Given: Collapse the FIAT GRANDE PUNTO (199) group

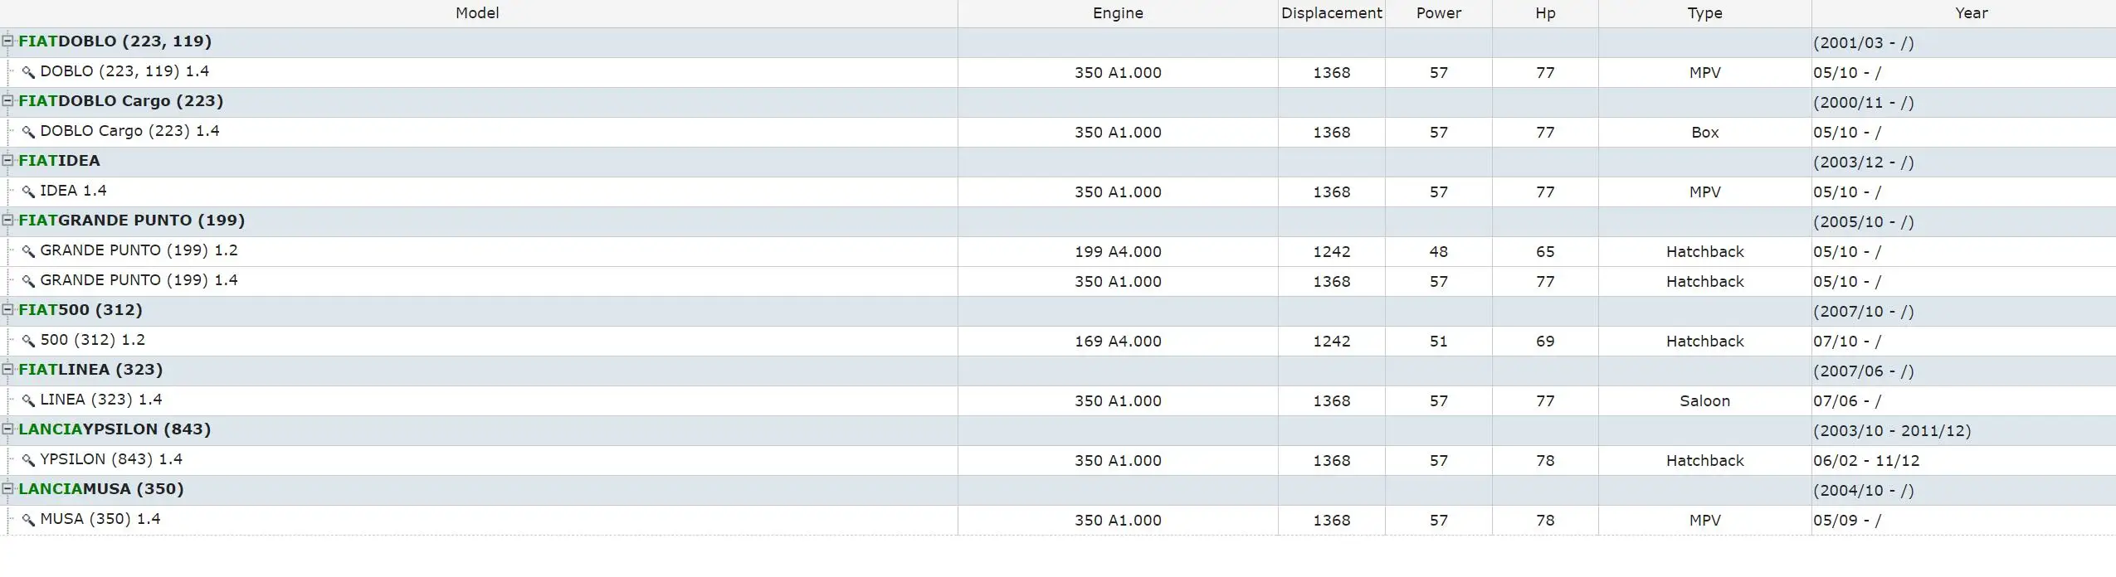Looking at the screenshot, I should click(8, 220).
